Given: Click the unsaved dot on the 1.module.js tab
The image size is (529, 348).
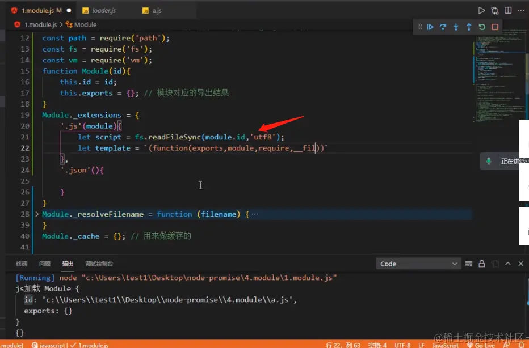Looking at the screenshot, I should (69, 11).
